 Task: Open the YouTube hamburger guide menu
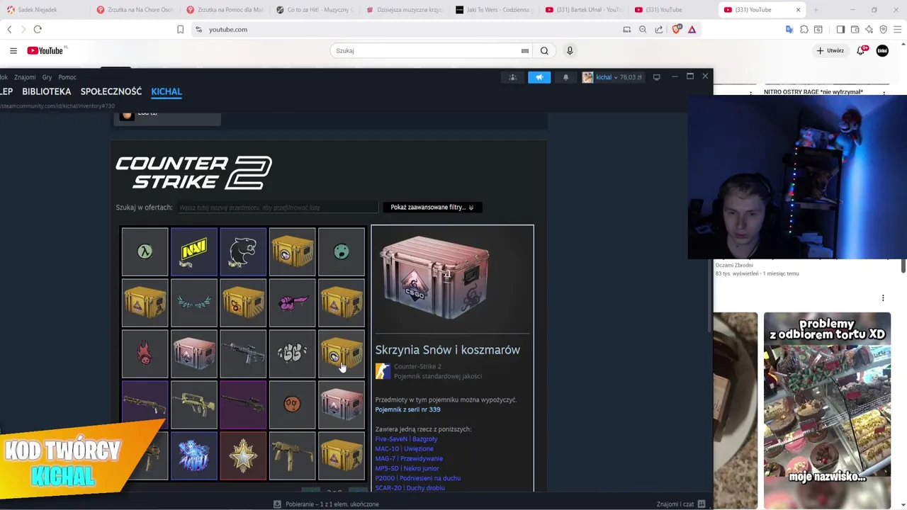(13, 50)
